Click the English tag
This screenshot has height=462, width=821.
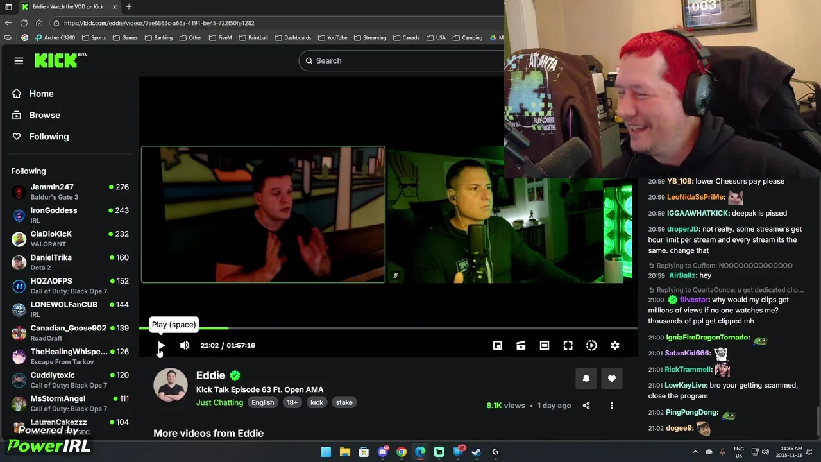262,402
